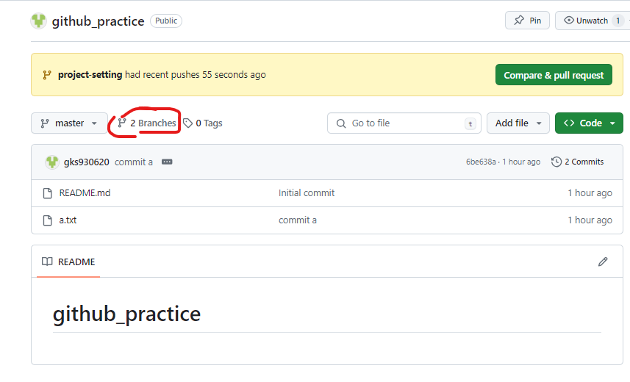Click the t keyboard shortcut hint
Viewport: 630px width, 382px height.
[x=470, y=123]
